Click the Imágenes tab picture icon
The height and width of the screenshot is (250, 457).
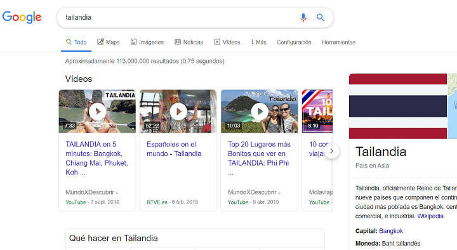click(x=133, y=42)
